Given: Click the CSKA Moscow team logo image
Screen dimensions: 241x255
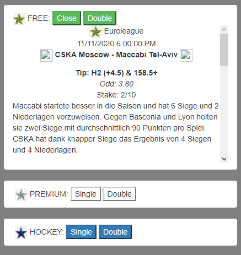Looking at the screenshot, I should (x=46, y=55).
